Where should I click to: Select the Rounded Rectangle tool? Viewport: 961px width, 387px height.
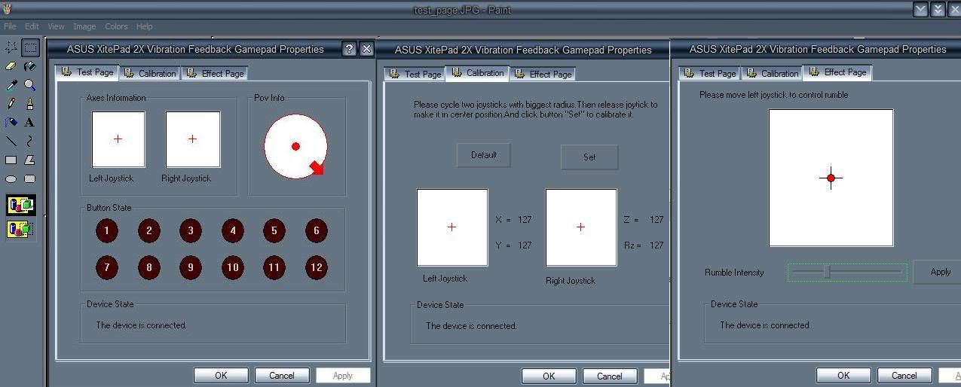30,179
